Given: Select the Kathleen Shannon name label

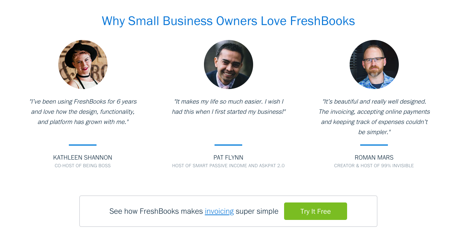Looking at the screenshot, I should click(x=83, y=157).
